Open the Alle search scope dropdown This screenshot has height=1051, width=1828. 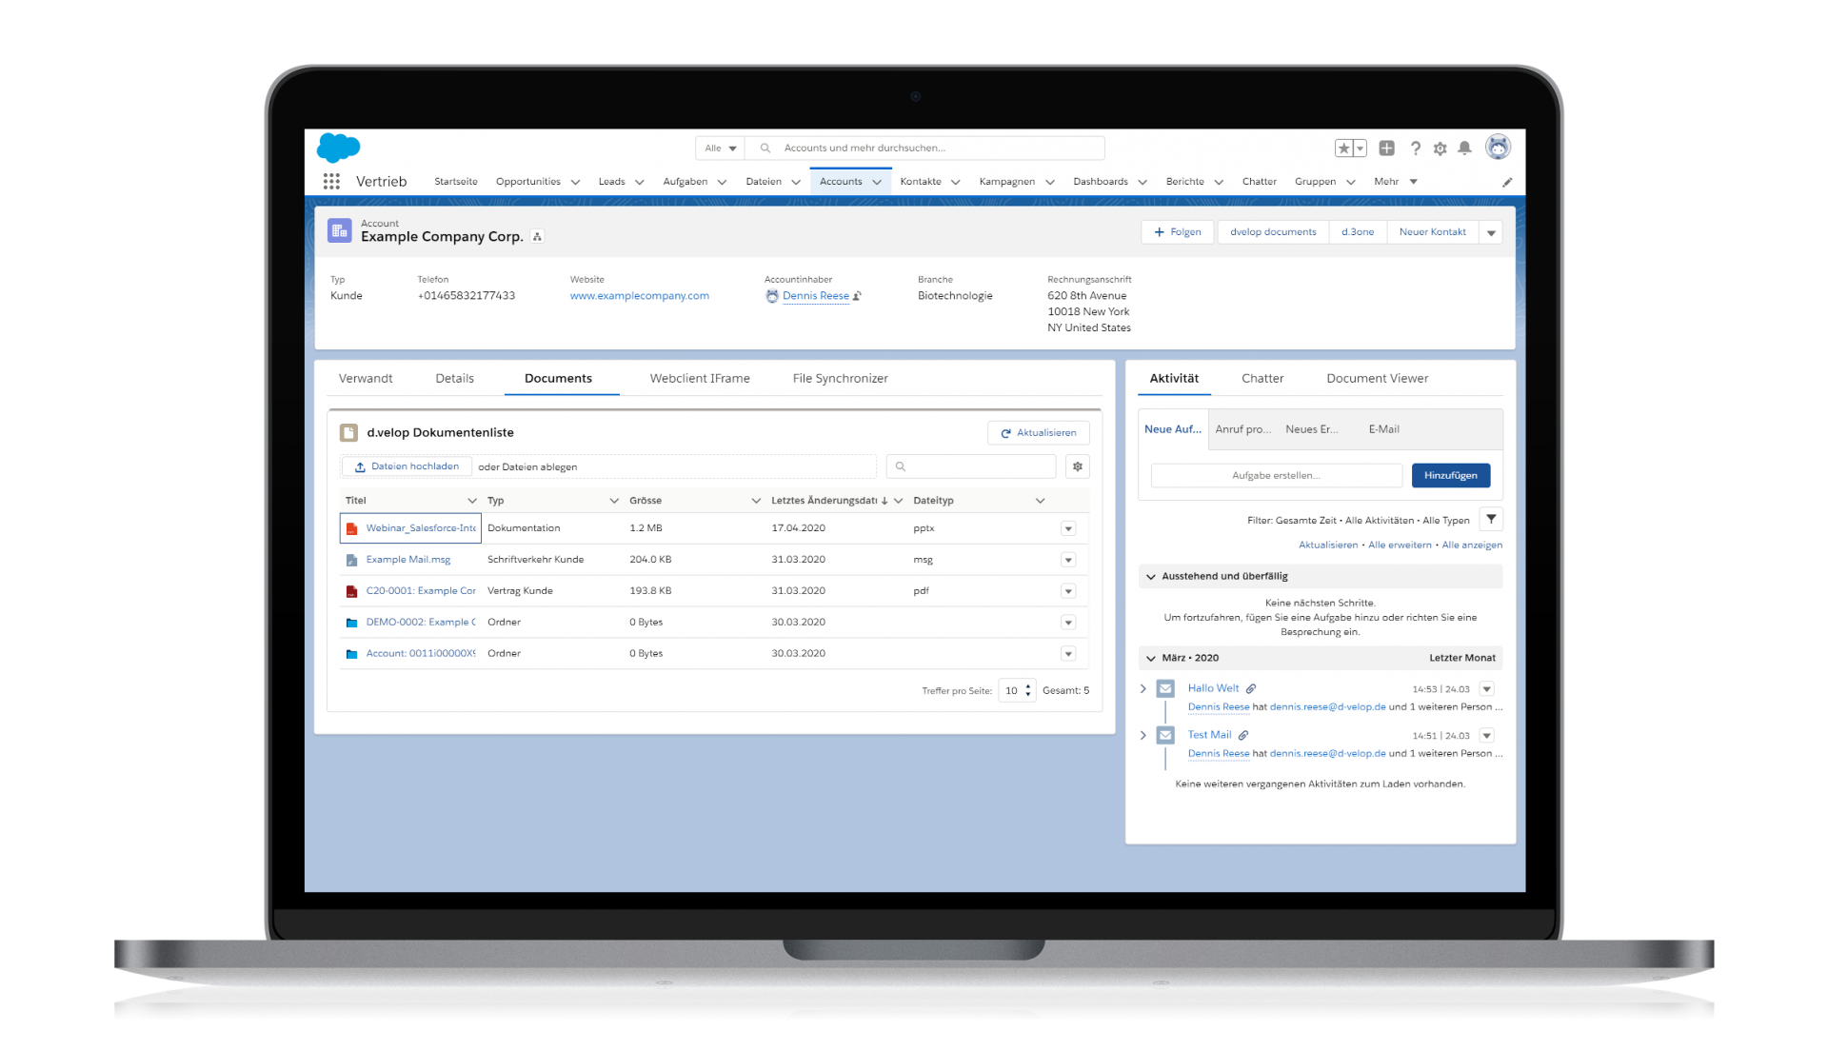[720, 148]
